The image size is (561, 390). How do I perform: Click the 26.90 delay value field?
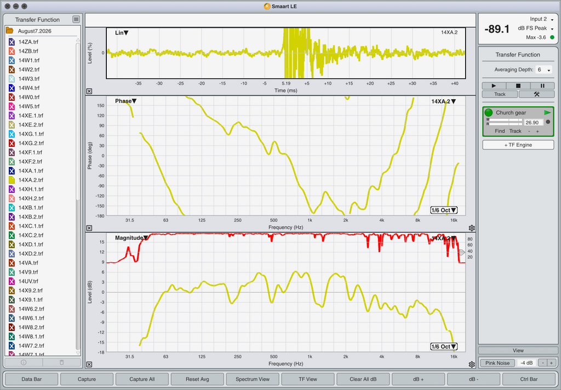coord(533,122)
